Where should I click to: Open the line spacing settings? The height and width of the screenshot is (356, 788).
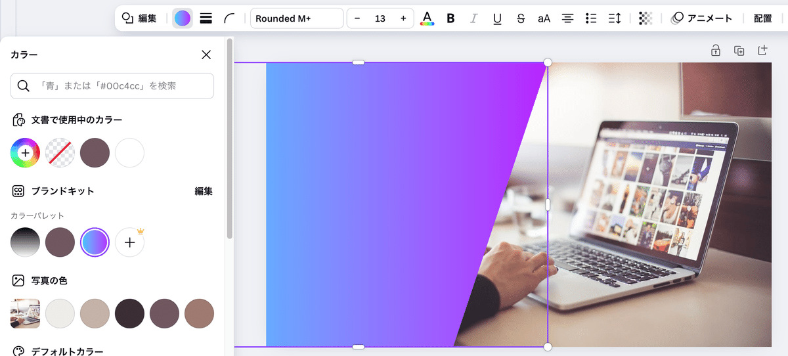coord(615,18)
